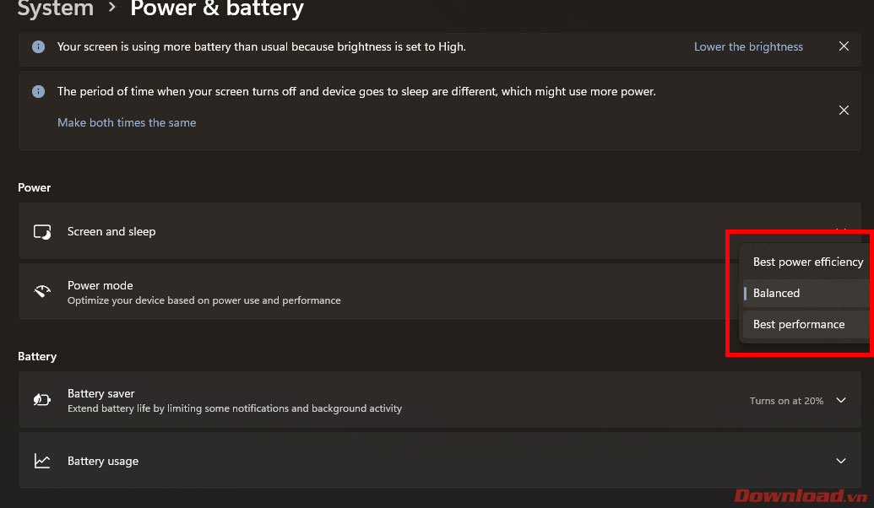The image size is (874, 508).
Task: Dismiss the screen and sleep times notice
Action: [x=844, y=110]
